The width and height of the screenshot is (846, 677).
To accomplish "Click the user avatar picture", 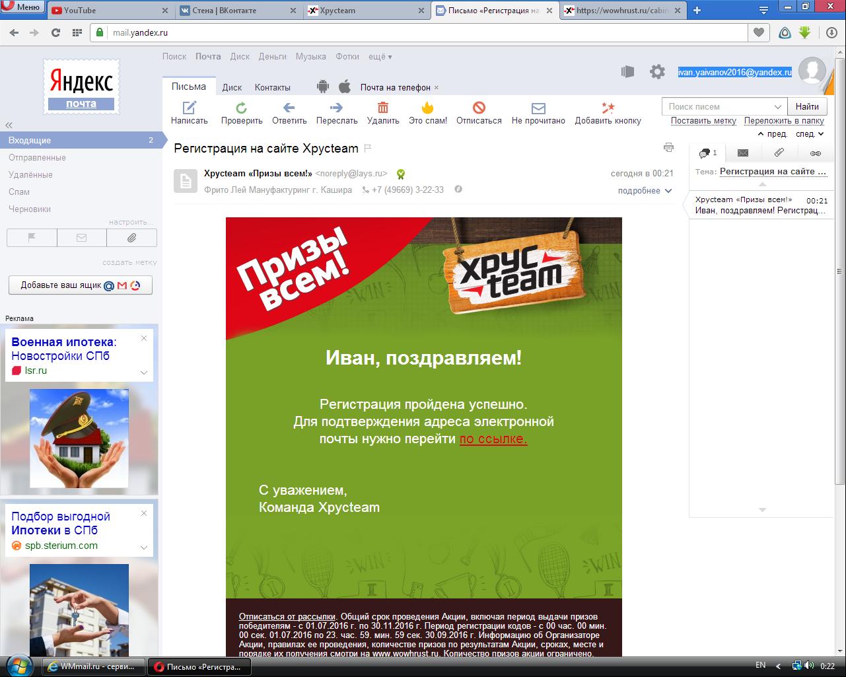I will click(812, 71).
